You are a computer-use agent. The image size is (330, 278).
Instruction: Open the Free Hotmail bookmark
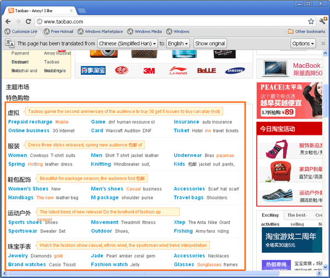pyautogui.click(x=58, y=31)
